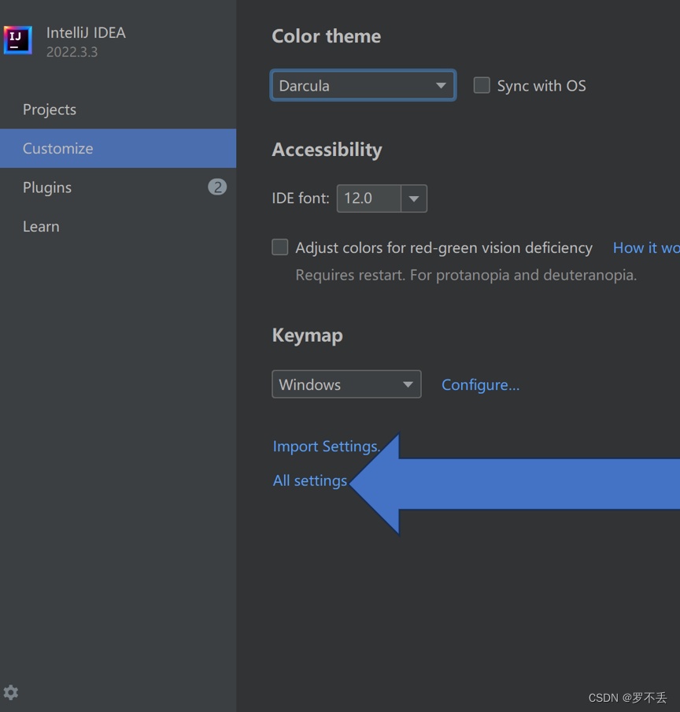The width and height of the screenshot is (680, 712).
Task: Click the Plugins update count badge
Action: pyautogui.click(x=217, y=187)
